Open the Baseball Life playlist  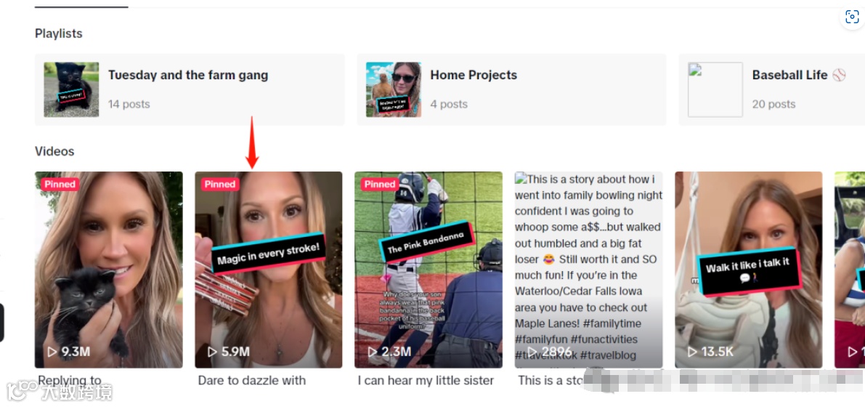coord(772,89)
